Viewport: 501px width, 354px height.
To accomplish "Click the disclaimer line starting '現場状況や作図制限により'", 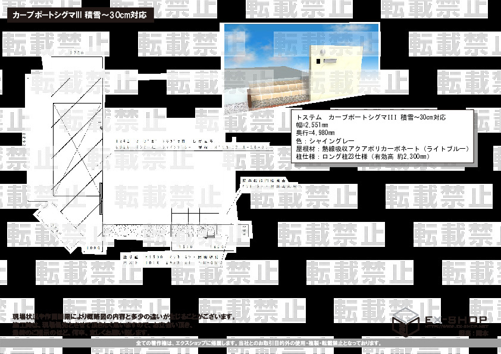I will [124, 317].
